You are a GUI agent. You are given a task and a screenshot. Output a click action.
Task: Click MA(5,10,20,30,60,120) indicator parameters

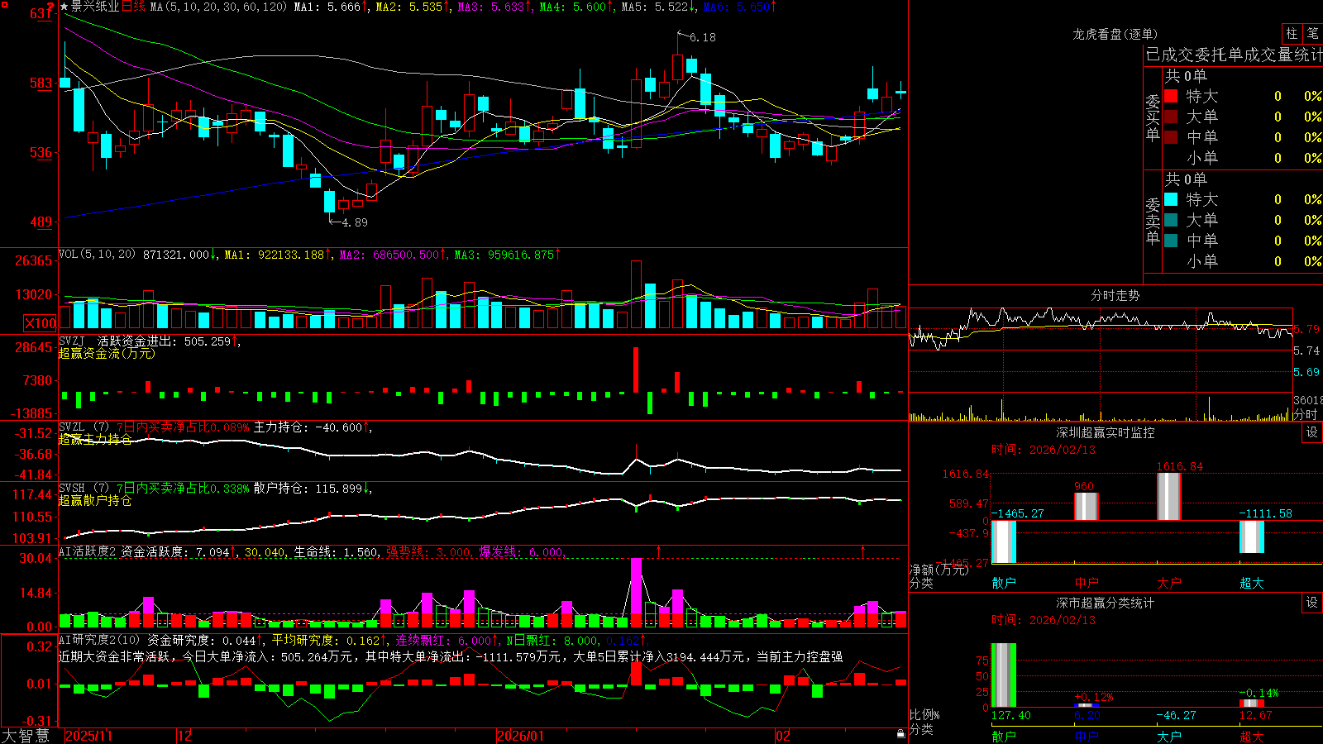click(x=218, y=7)
